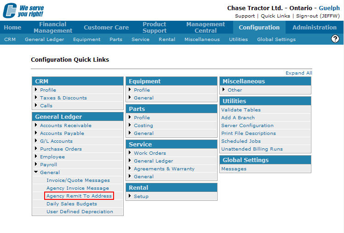Open the Support link
Viewport: 344px width, 233px height.
[245, 16]
